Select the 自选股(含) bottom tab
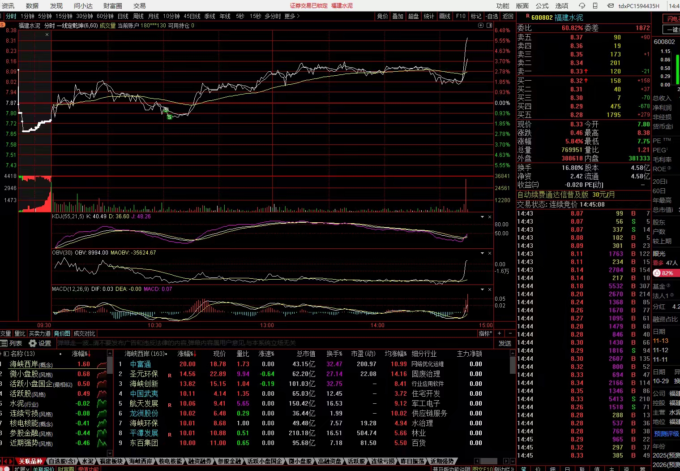680x471 pixels. point(62,461)
